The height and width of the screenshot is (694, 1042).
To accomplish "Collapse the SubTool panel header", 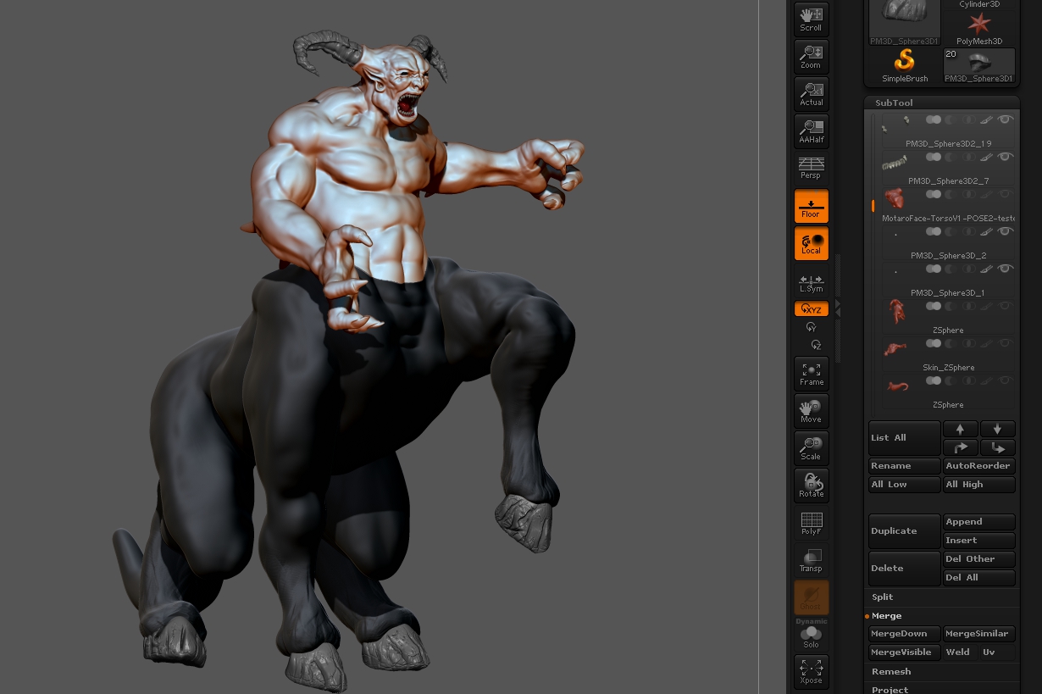I will click(x=894, y=103).
